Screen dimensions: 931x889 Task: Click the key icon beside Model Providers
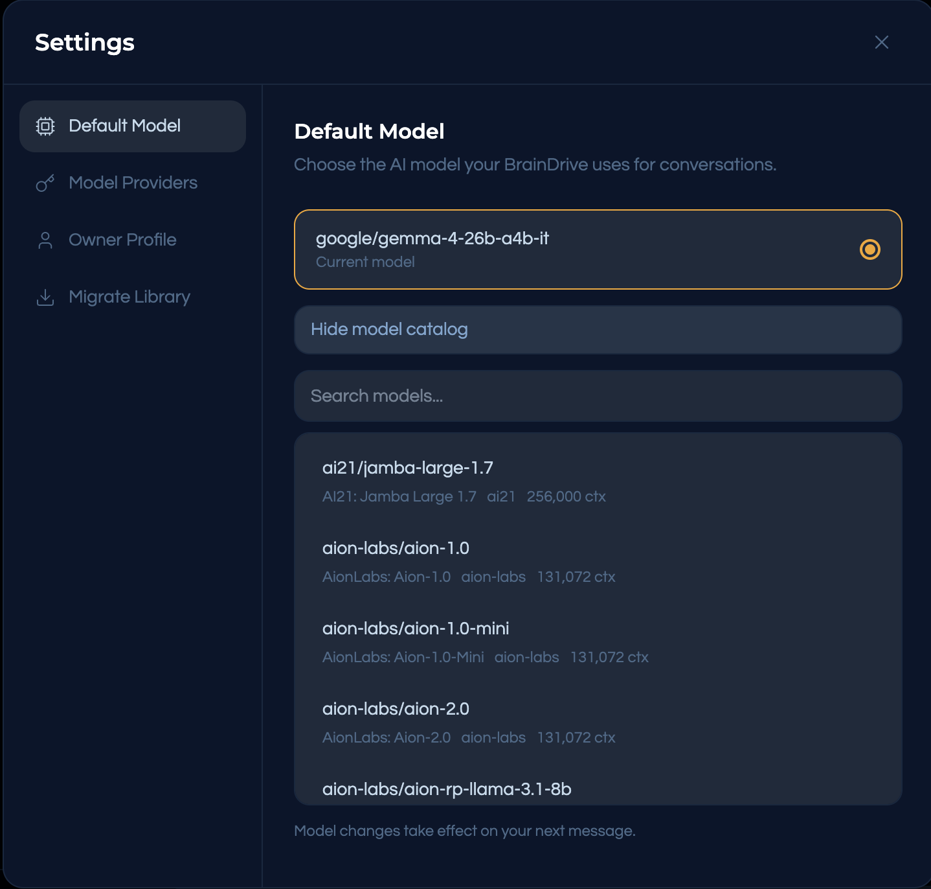[x=45, y=183]
